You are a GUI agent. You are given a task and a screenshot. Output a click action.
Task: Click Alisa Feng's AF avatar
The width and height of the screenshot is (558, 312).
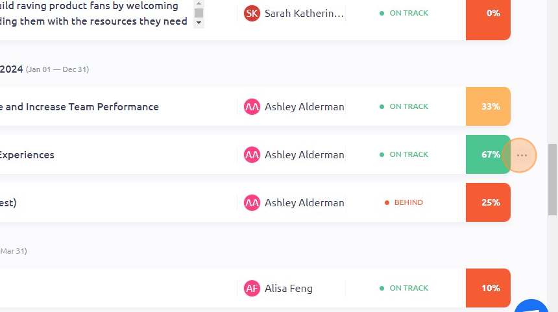point(252,288)
